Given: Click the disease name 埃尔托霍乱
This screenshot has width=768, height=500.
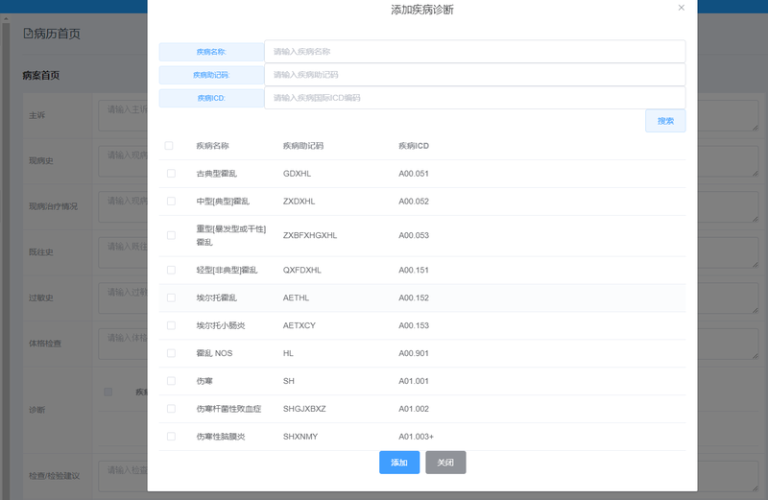Looking at the screenshot, I should pyautogui.click(x=217, y=298).
